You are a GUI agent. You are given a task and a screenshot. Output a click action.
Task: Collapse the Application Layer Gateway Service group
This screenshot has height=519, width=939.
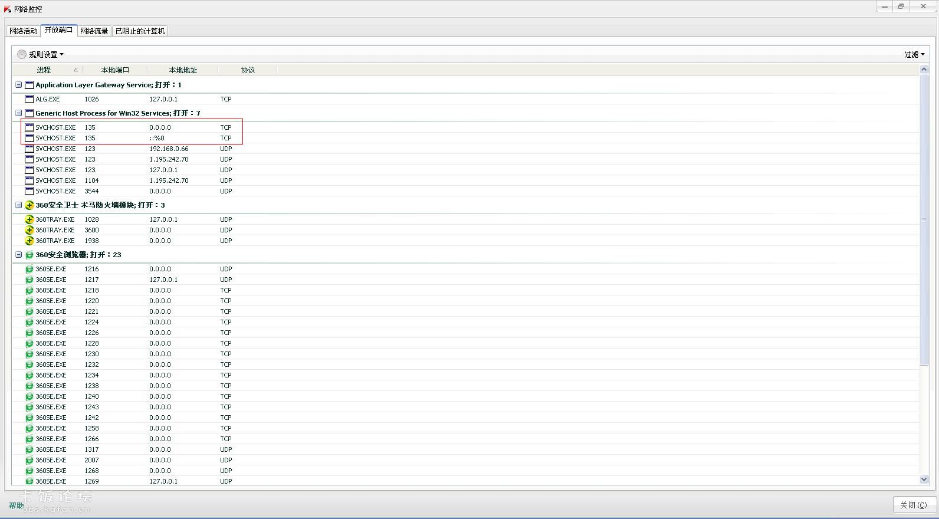pyautogui.click(x=18, y=85)
